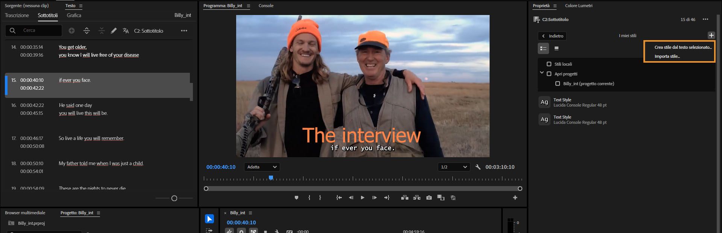Step back one frame

[351, 198]
